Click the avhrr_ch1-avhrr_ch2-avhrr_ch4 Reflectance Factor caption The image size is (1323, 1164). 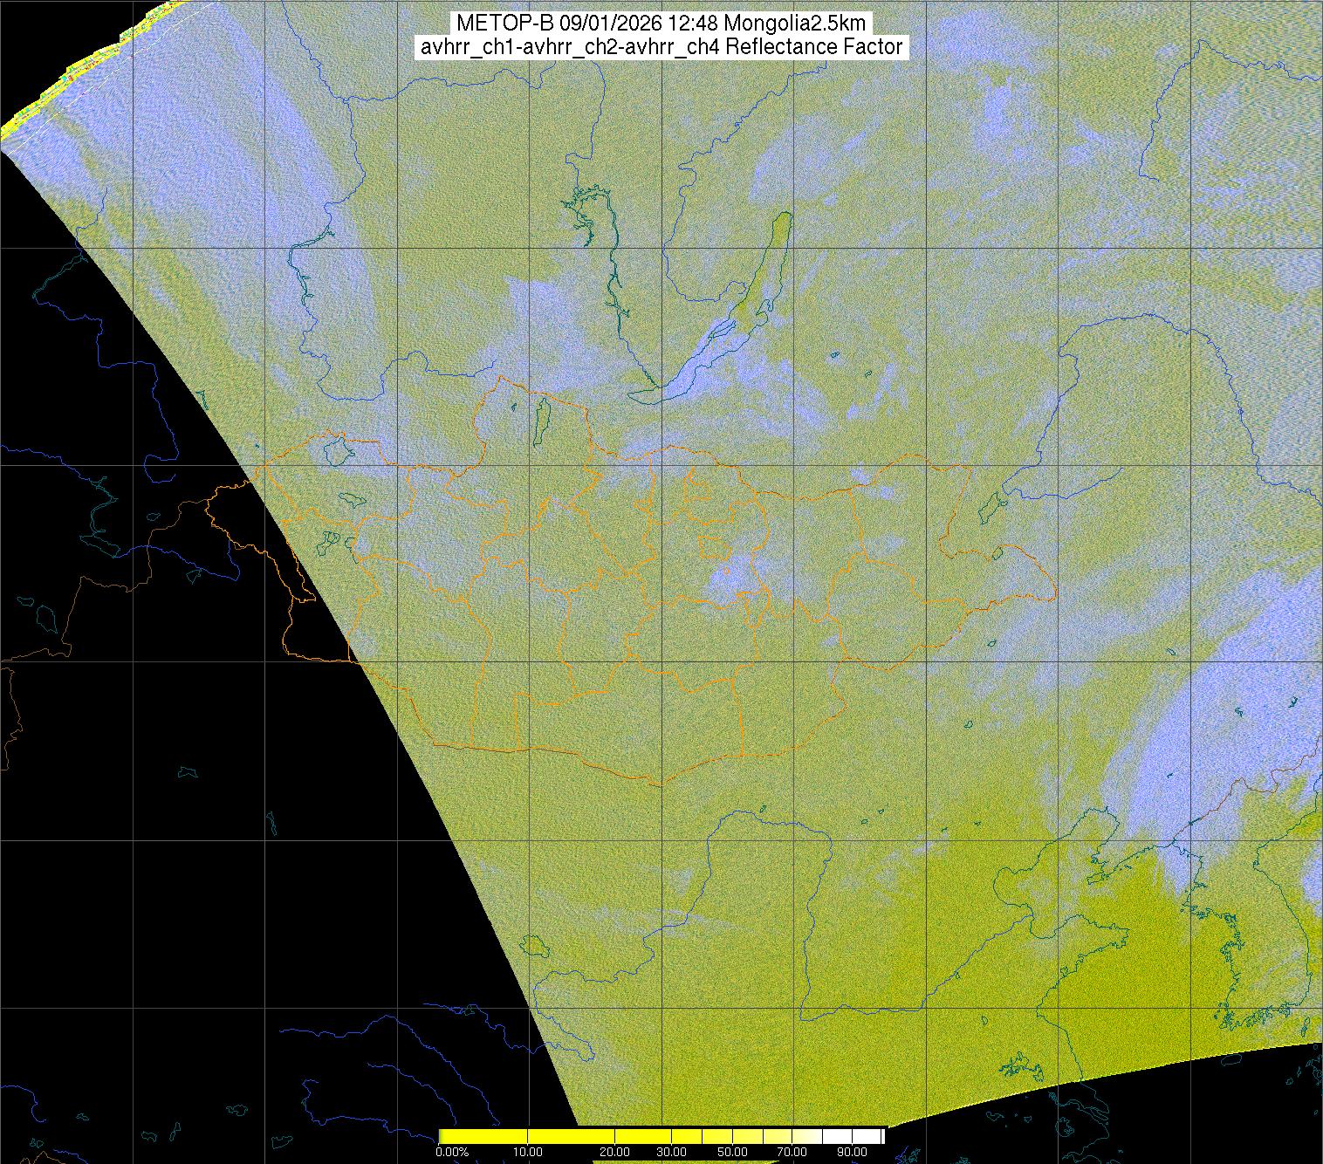click(x=661, y=47)
